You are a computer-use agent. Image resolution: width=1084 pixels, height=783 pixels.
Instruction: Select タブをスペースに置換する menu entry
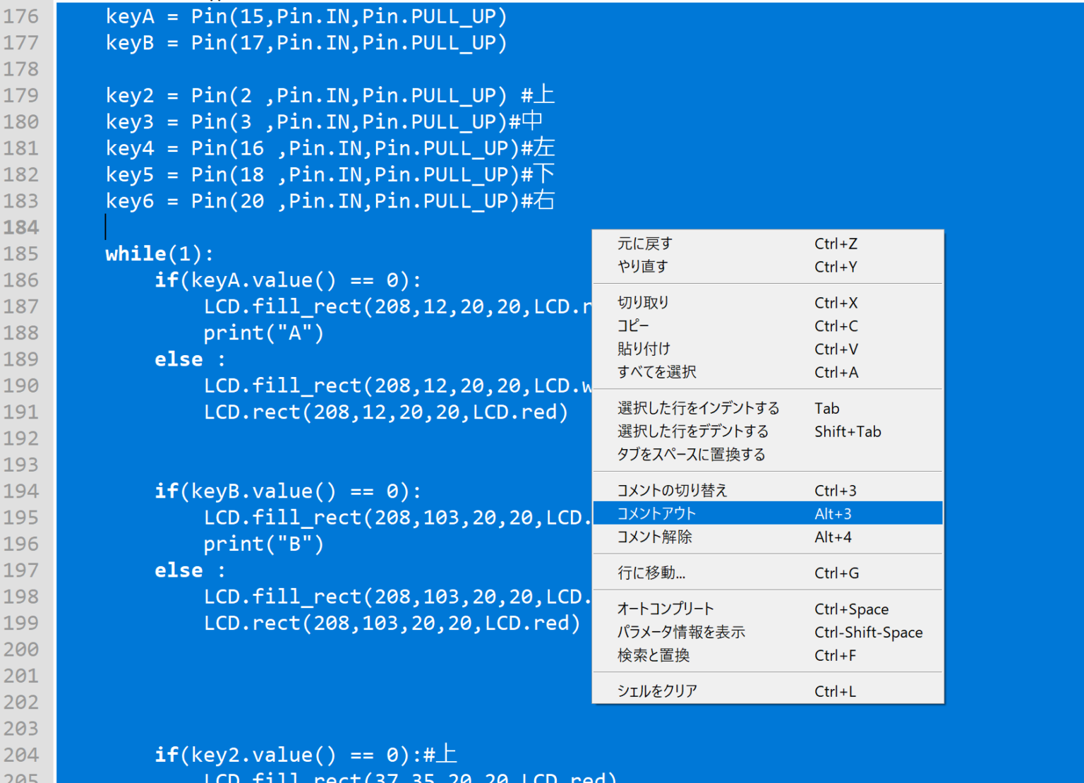pos(691,454)
